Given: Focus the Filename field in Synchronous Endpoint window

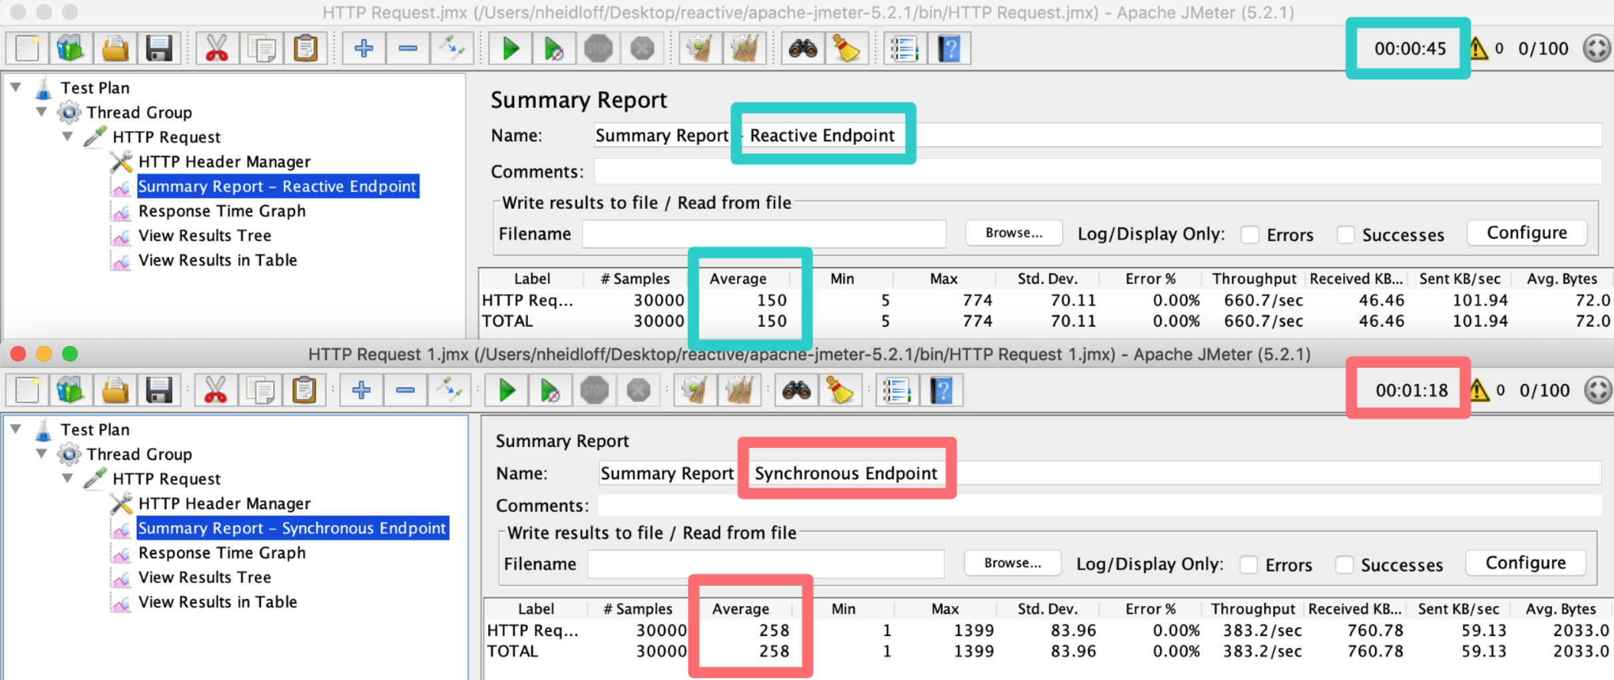Looking at the screenshot, I should point(766,564).
